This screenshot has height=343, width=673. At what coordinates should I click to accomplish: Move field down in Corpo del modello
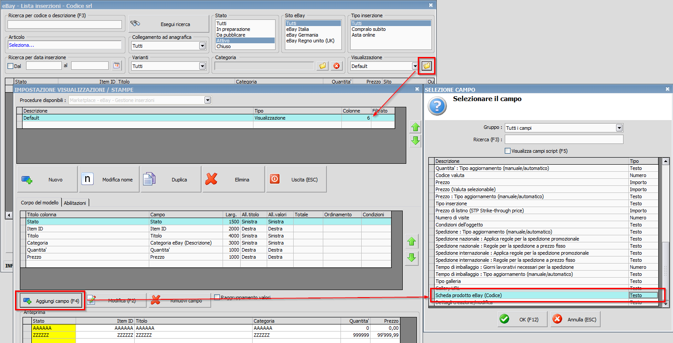point(412,258)
